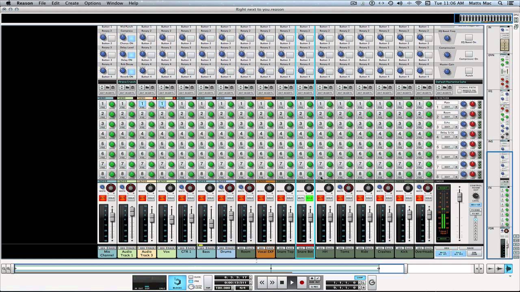Open the RACK view for Bass channel
Image resolution: width=520 pixels, height=292 pixels.
(211, 248)
